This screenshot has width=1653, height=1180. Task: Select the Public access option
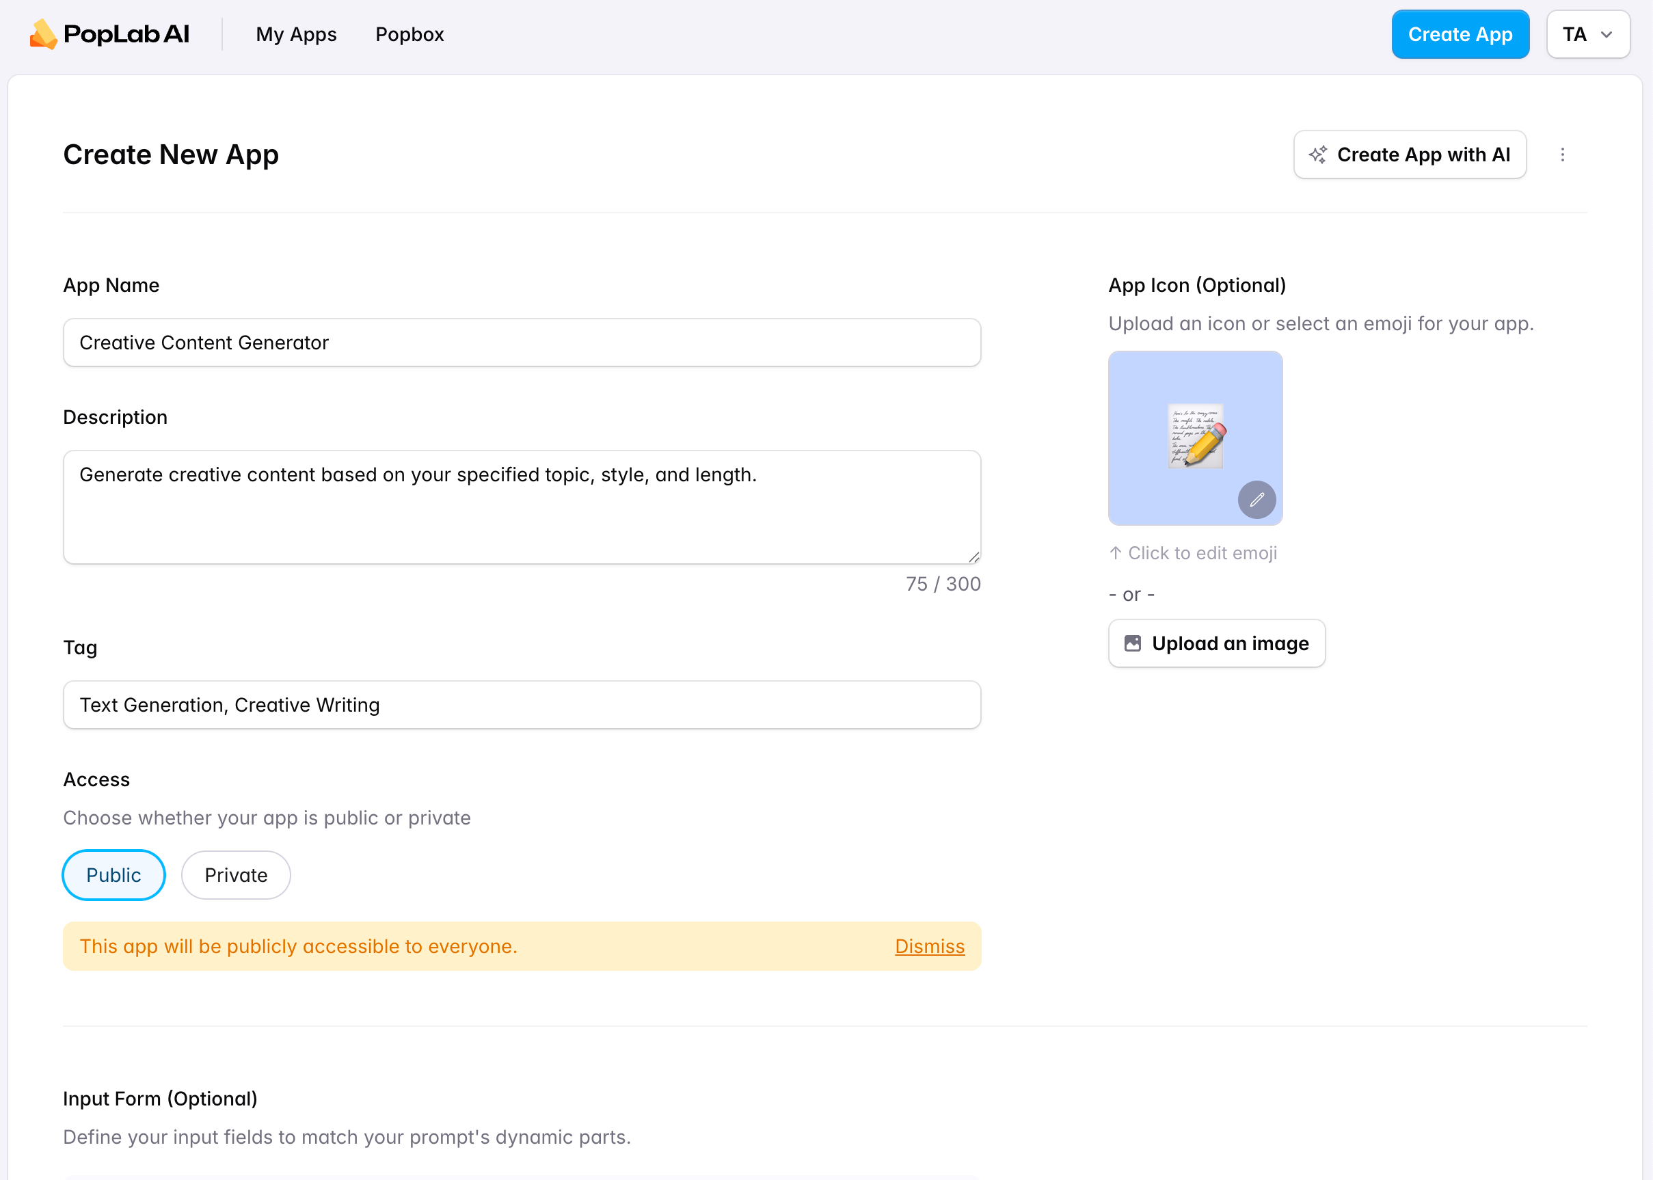113,875
